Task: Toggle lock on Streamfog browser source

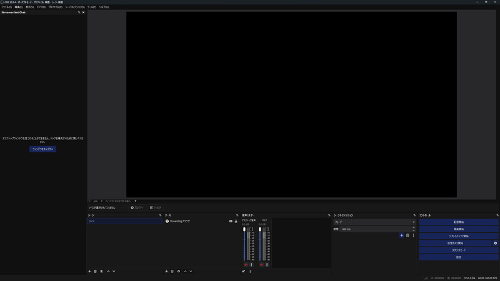Action: click(236, 221)
